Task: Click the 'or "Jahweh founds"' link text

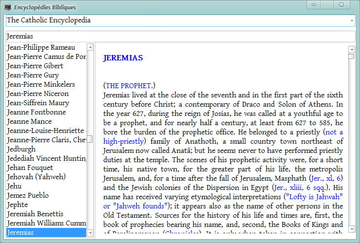Action: (x=134, y=206)
